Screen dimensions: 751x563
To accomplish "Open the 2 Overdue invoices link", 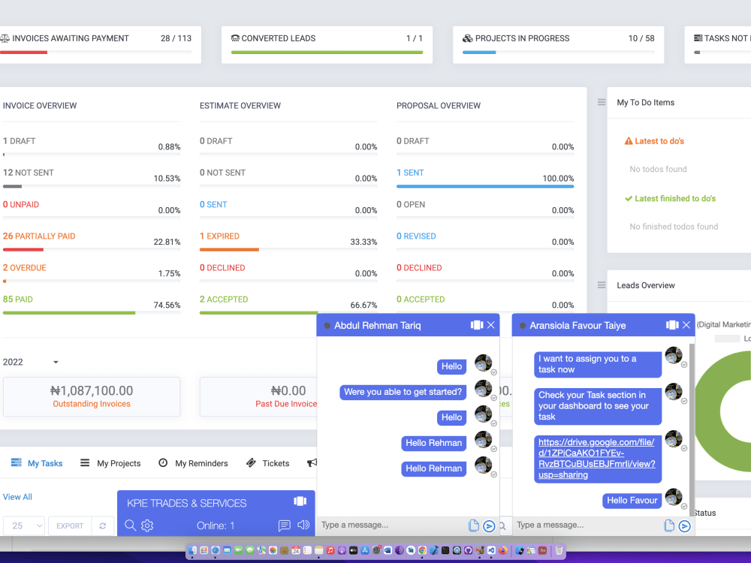I will [x=25, y=268].
